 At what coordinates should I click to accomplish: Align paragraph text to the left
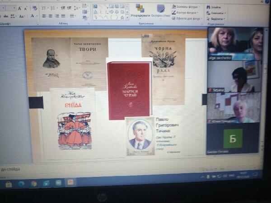pyautogui.click(x=44, y=16)
